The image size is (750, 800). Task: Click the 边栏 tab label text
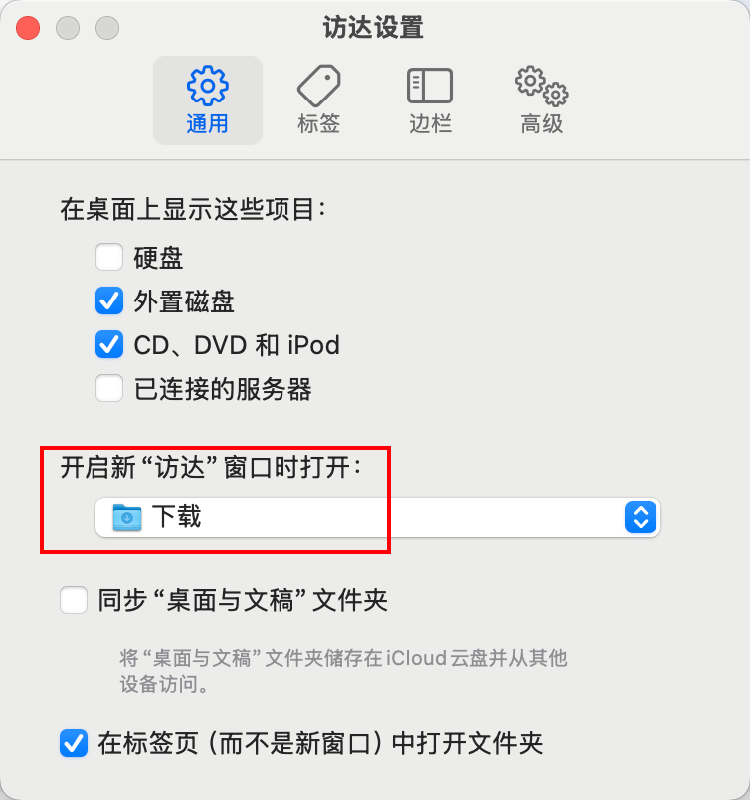click(430, 124)
